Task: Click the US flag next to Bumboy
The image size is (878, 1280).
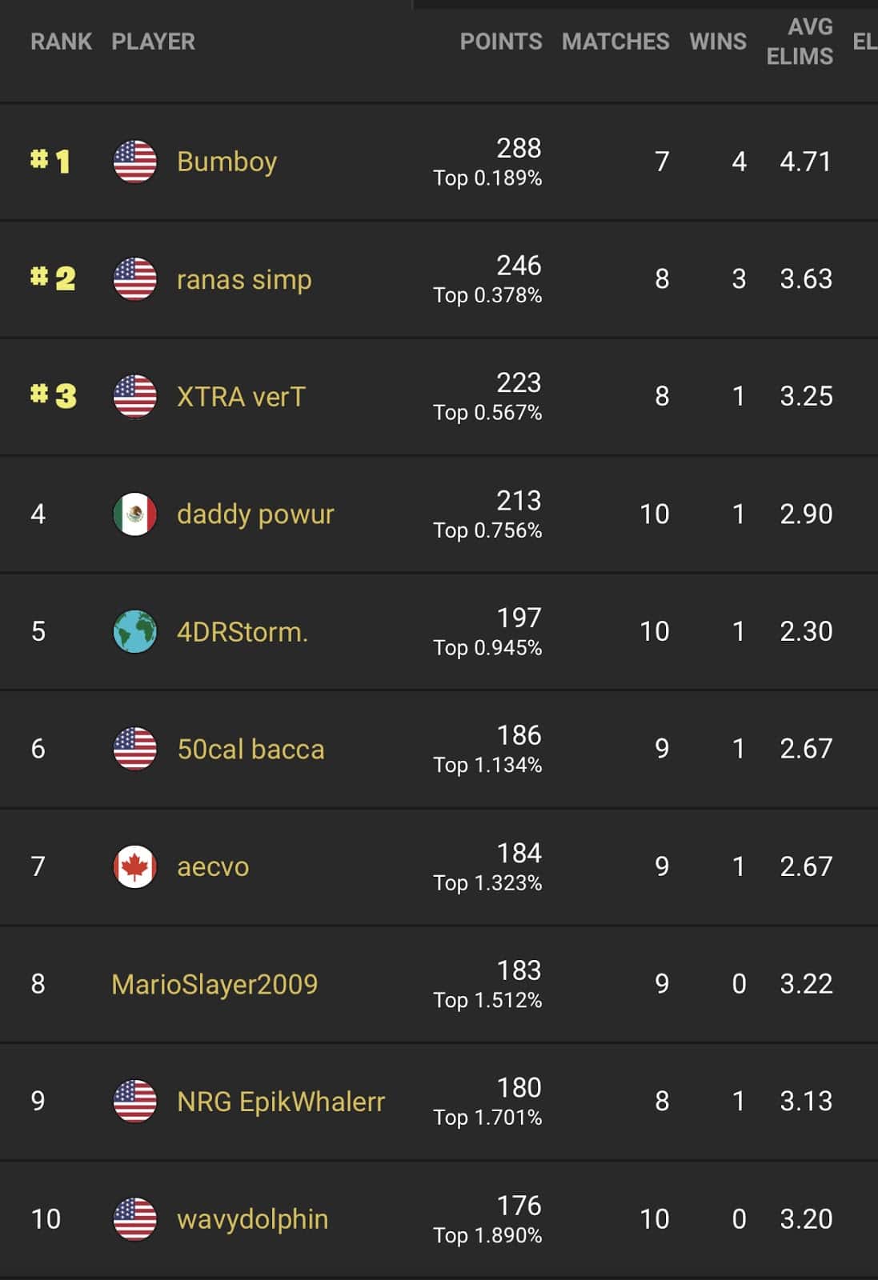Action: click(x=134, y=160)
